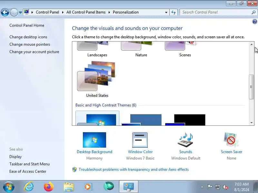Viewport: 258px width, 193px height.
Task: Open Troubleshoot problems with transparency link
Action: click(x=134, y=170)
